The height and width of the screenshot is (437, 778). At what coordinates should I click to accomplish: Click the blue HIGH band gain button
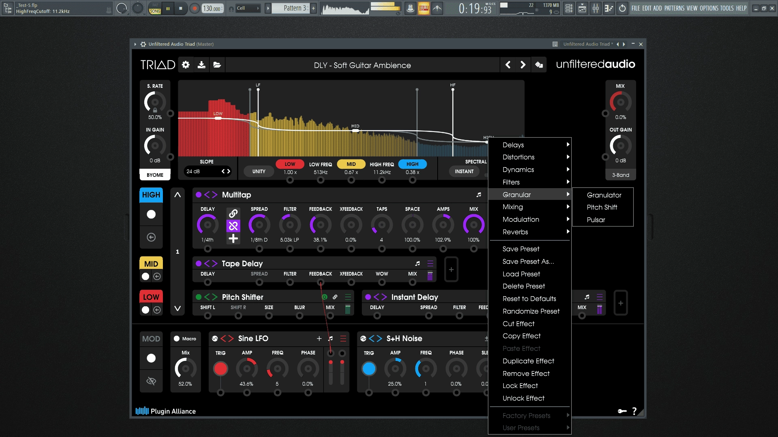pyautogui.click(x=412, y=164)
